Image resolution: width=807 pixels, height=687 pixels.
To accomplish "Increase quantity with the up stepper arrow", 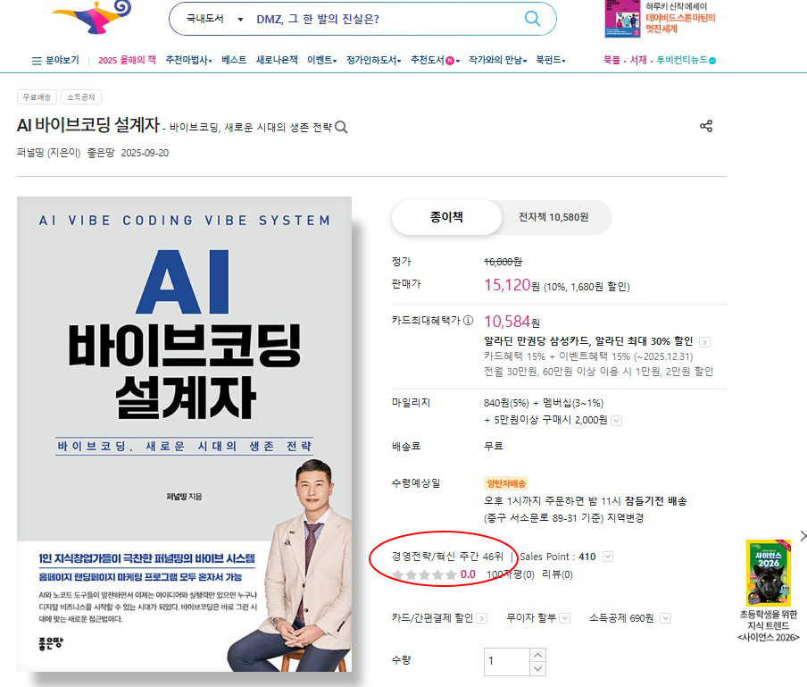I will (537, 655).
